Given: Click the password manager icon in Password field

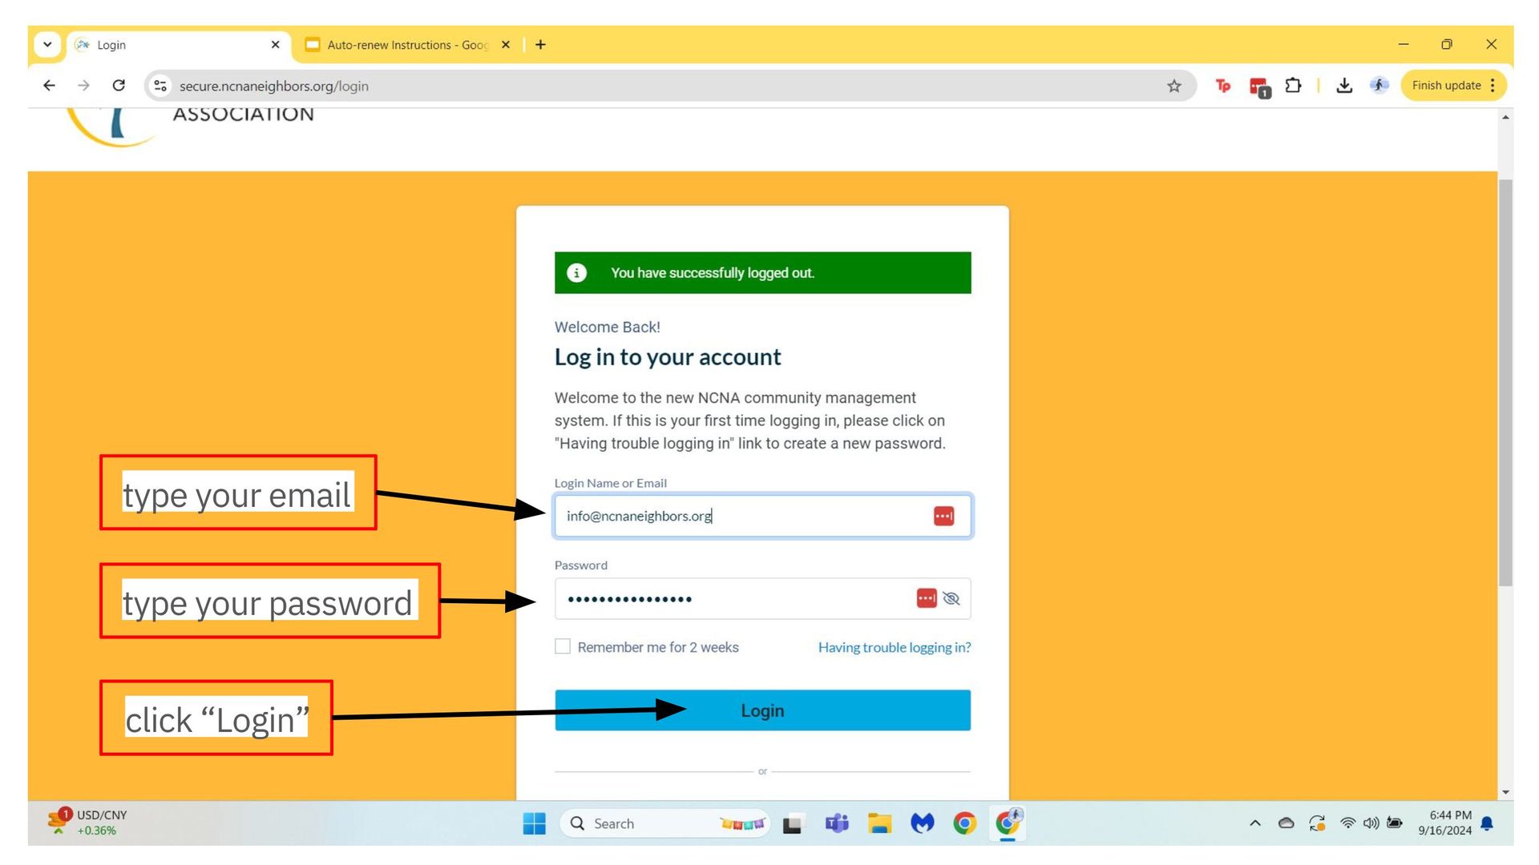Looking at the screenshot, I should [x=927, y=598].
